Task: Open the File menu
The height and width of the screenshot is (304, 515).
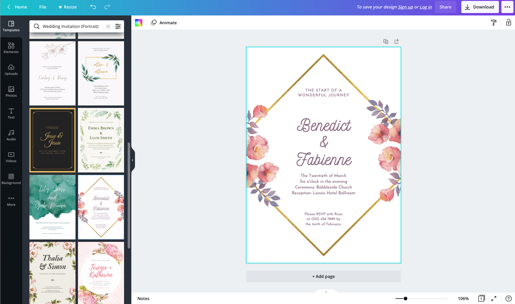Action: point(43,7)
